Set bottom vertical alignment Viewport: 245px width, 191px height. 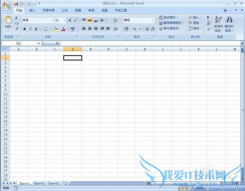96,20
